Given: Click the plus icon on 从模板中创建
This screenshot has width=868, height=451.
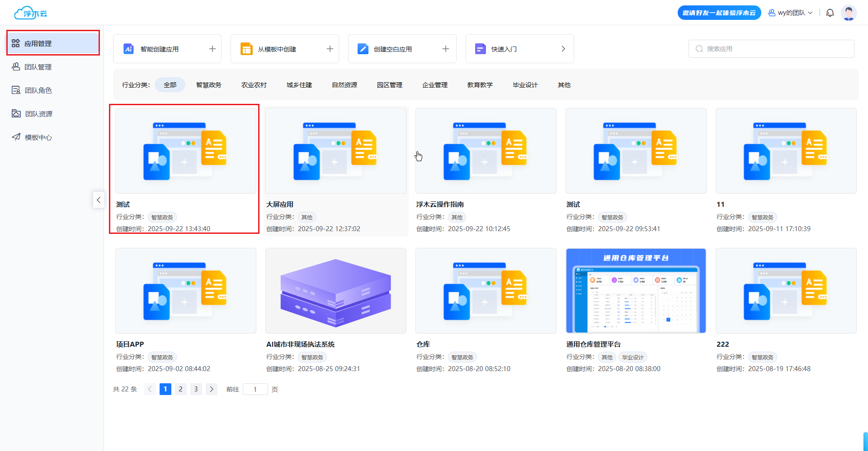Looking at the screenshot, I should (330, 49).
